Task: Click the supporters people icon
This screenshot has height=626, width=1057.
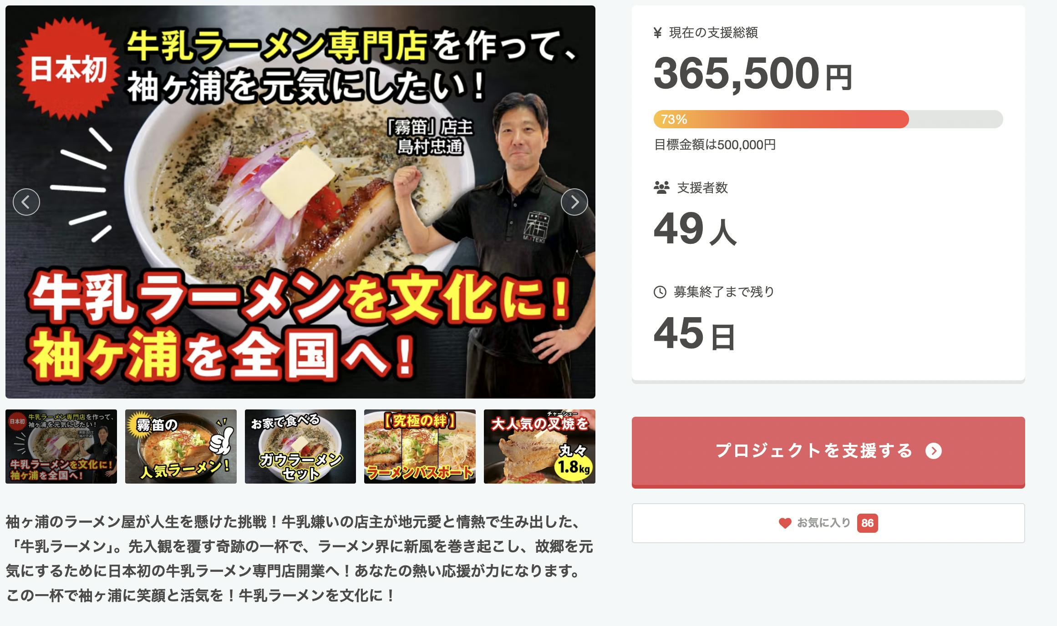Action: point(661,187)
